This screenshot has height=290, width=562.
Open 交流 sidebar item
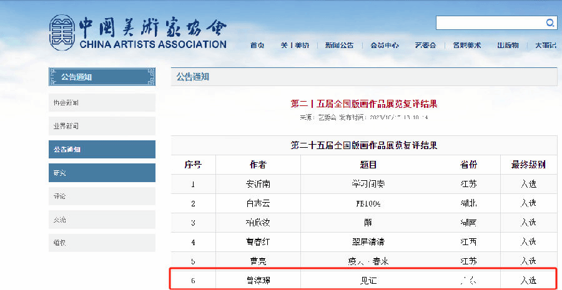click(x=102, y=220)
